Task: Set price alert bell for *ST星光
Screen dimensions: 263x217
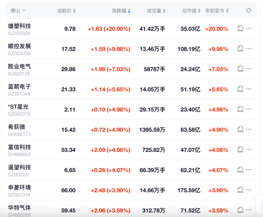Action: tap(240, 109)
